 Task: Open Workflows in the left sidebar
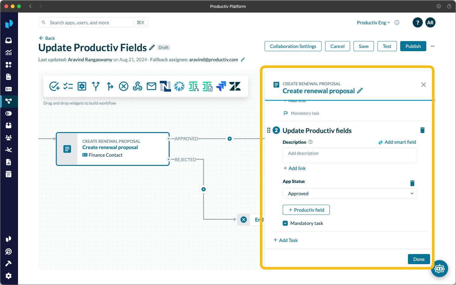(9, 101)
